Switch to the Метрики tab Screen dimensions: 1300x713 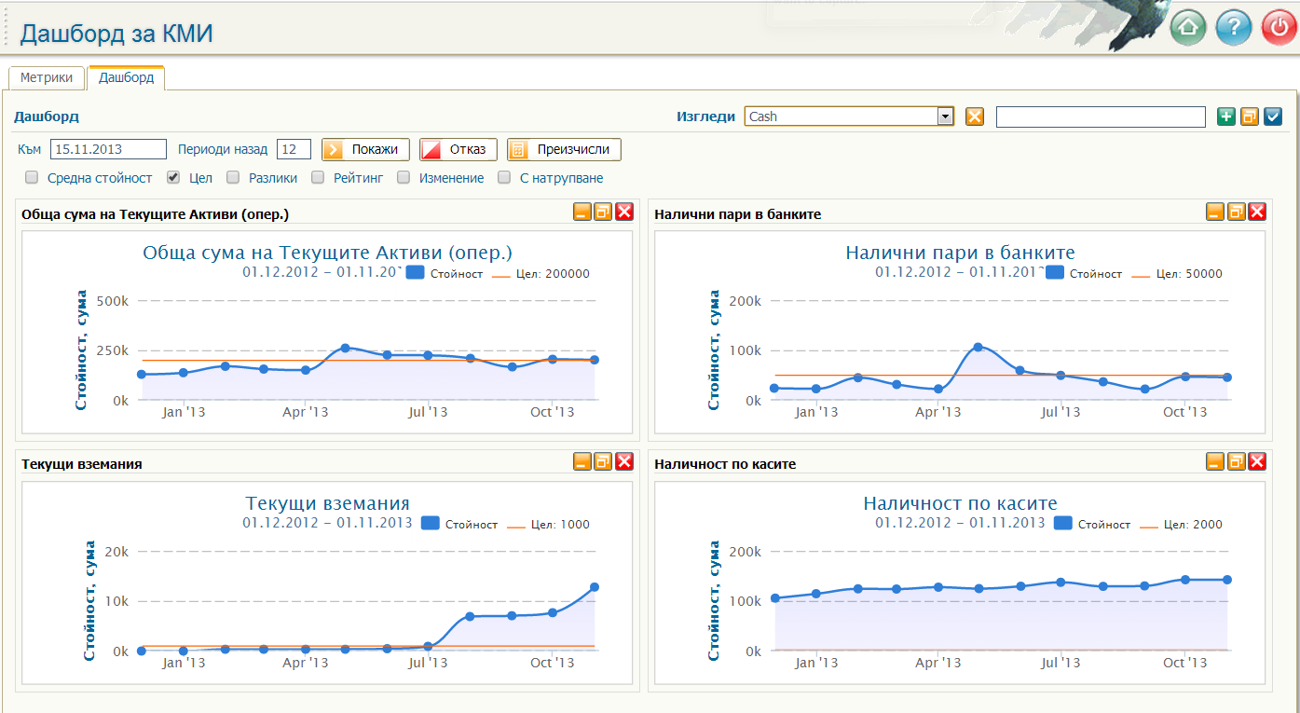point(47,78)
